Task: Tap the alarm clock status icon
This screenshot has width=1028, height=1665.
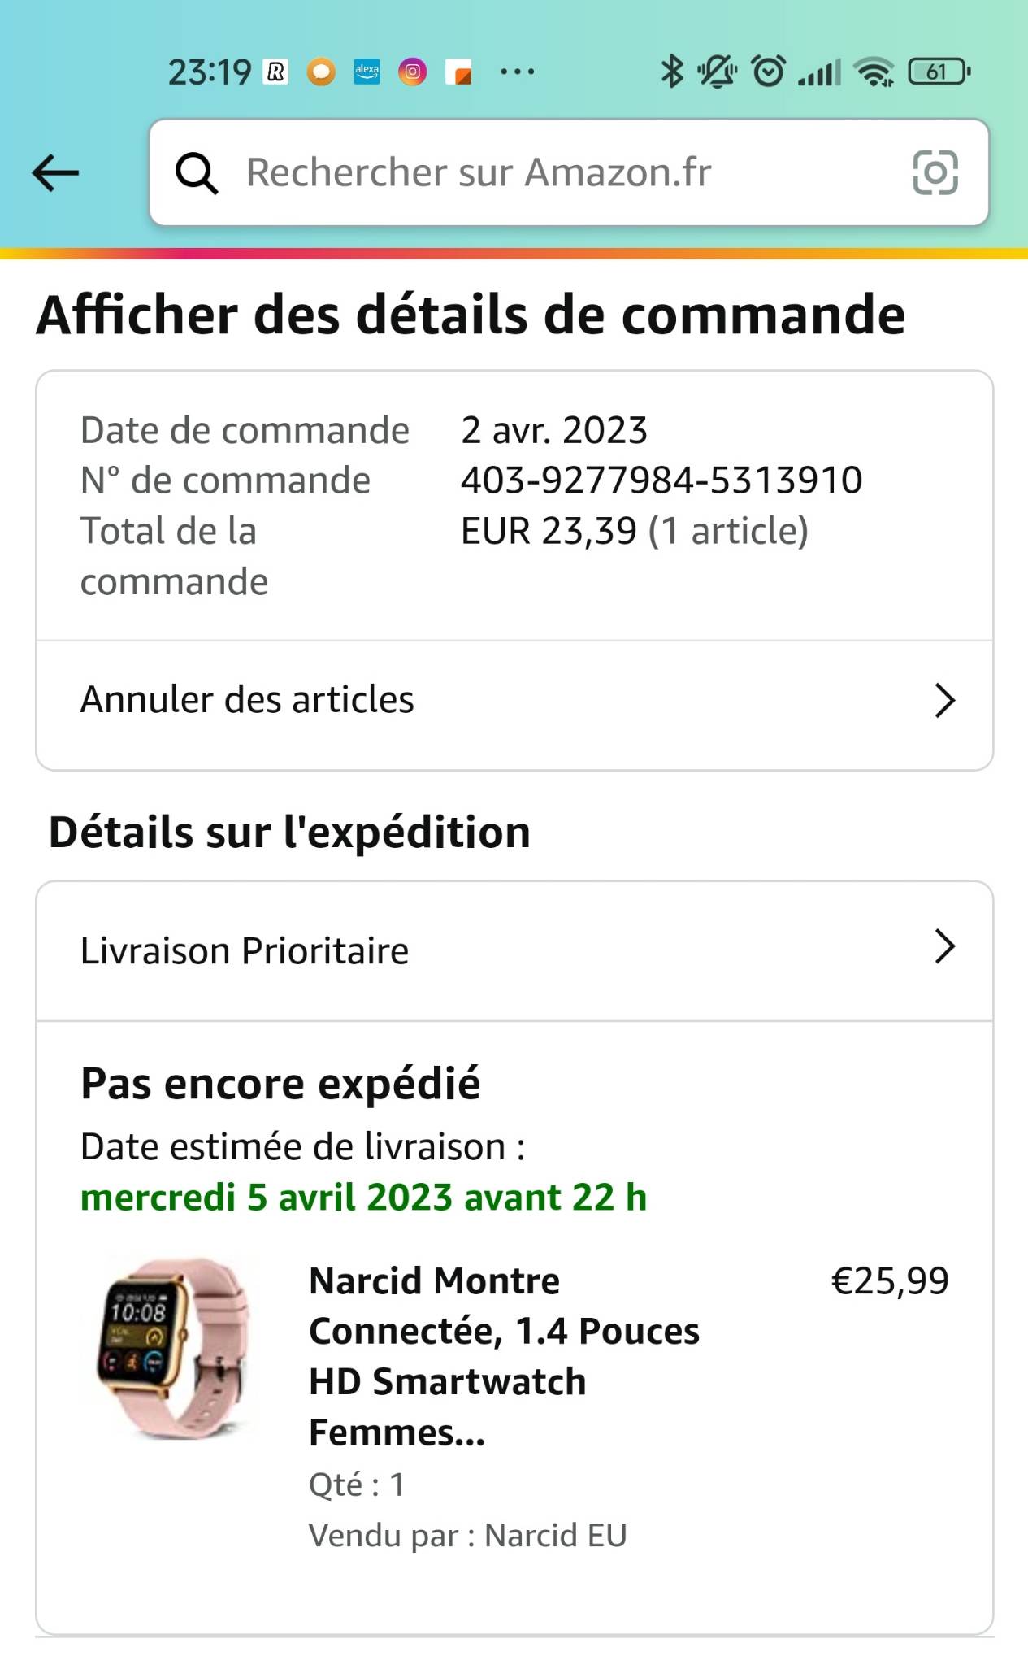Action: click(769, 72)
